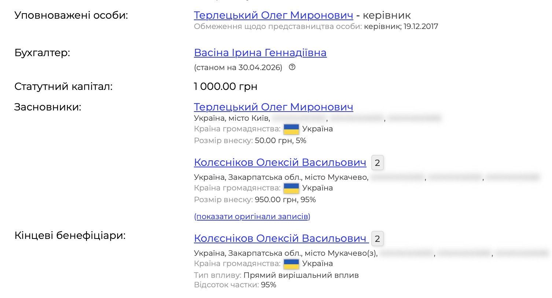Open Терлецький Олег Миронович link under Уповноважені особи
This screenshot has height=298, width=552.
[x=273, y=15]
